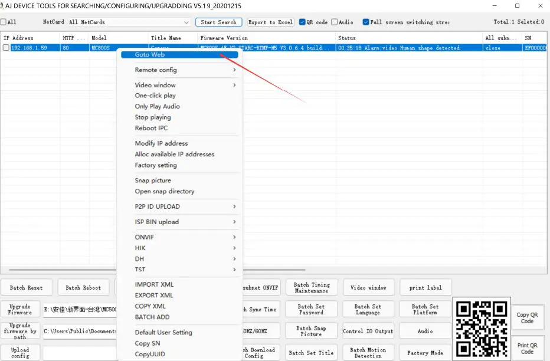Open the NetCard All NetCards dropdown
The width and height of the screenshot is (550, 361).
coord(129,22)
